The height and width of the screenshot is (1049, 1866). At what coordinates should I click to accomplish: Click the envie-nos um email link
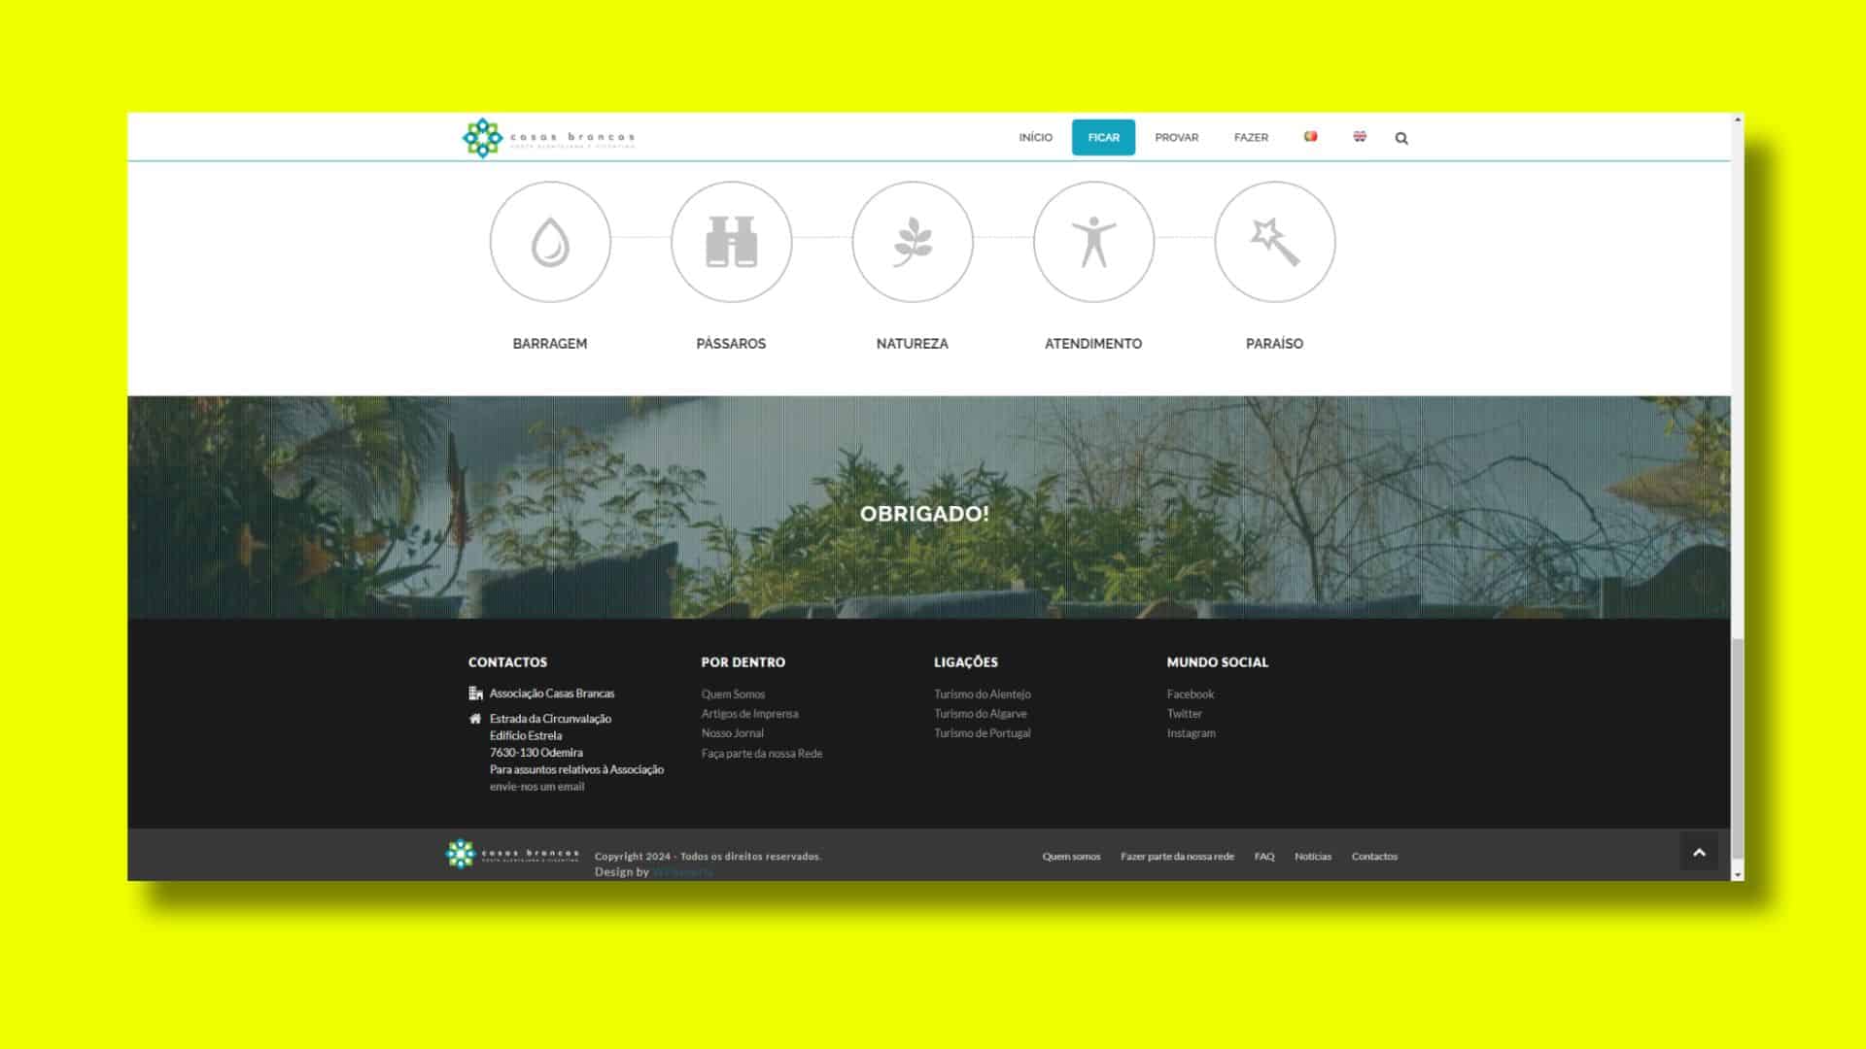coord(536,787)
